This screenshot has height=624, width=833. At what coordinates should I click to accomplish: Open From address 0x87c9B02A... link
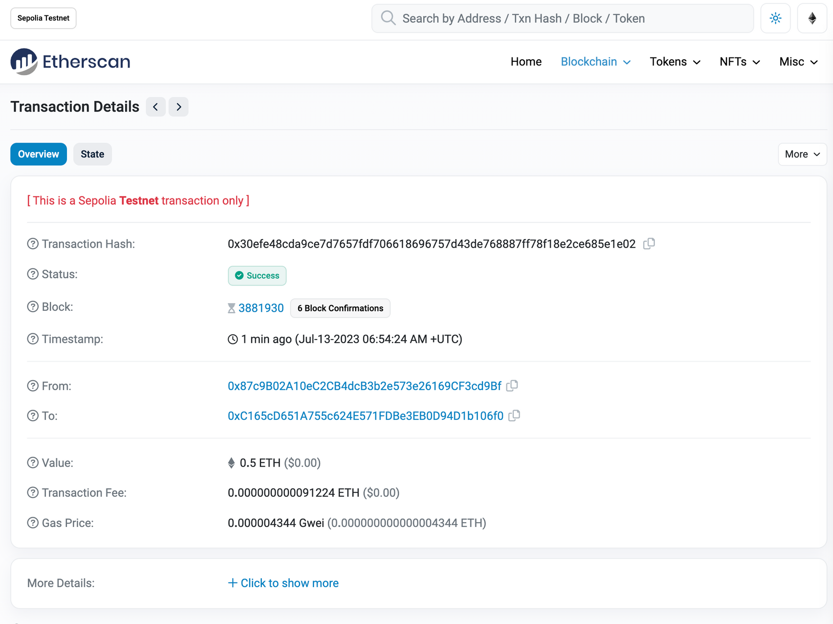(x=365, y=386)
